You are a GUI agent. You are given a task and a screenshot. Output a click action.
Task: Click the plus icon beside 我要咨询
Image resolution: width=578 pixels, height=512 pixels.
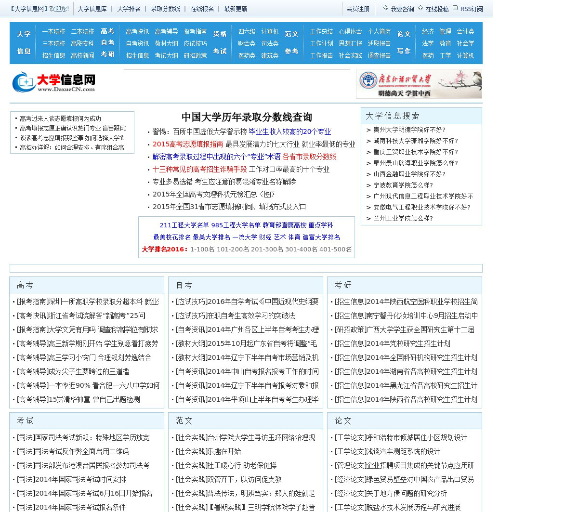[x=385, y=8]
